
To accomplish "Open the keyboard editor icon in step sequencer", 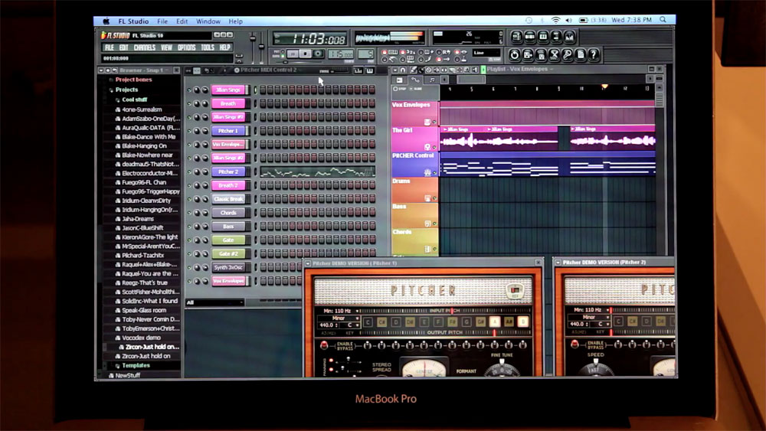I will (370, 70).
